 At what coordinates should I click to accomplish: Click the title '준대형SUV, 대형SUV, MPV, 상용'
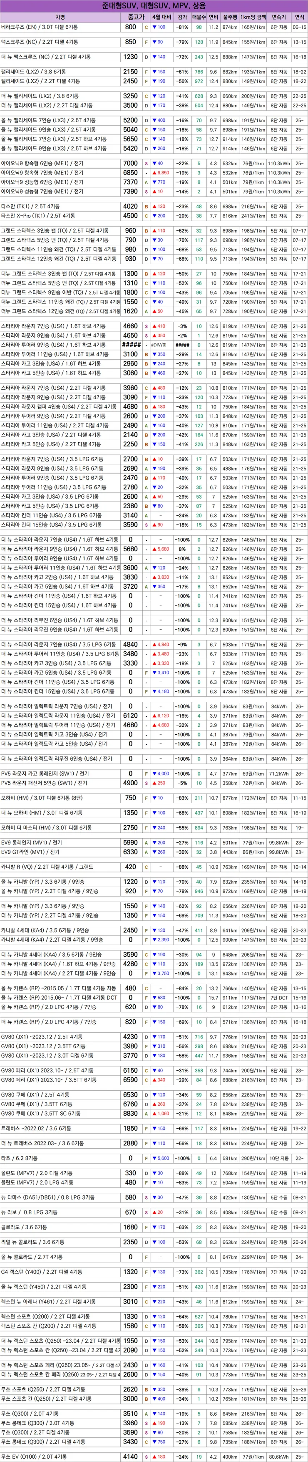click(x=154, y=5)
